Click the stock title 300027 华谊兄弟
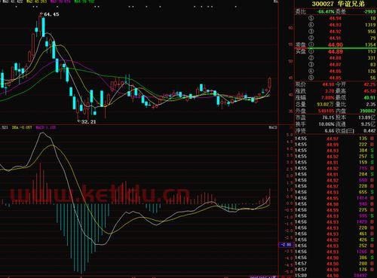The image size is (377, 278). (338, 4)
